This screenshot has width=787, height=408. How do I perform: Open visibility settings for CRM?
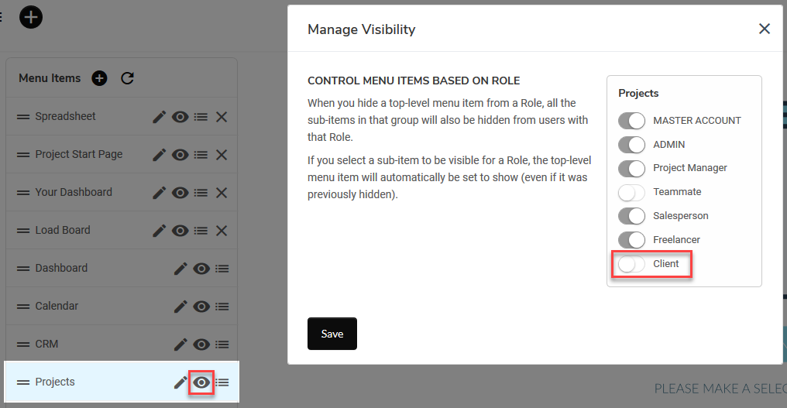[x=201, y=345]
